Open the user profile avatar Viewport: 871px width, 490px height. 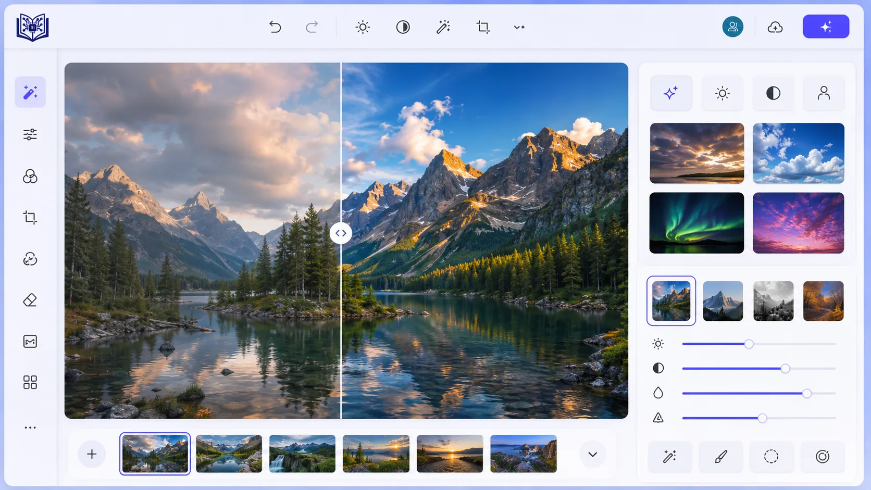coord(732,27)
